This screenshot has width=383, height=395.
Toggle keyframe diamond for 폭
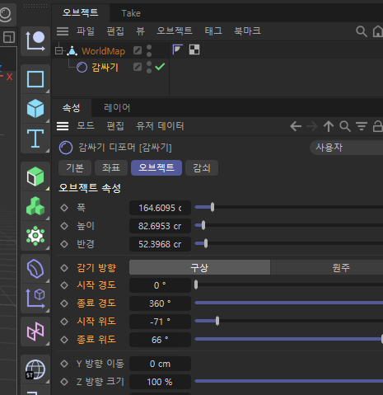[x=64, y=208]
